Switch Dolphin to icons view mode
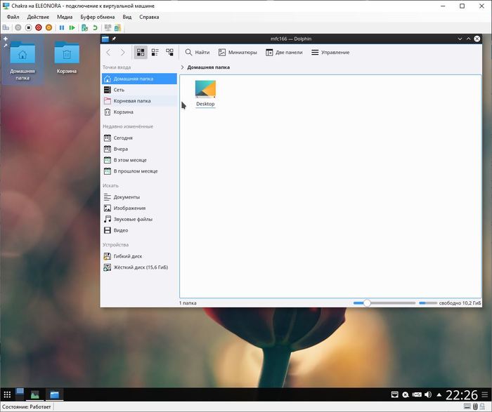Viewport: 492px width, 412px height. 141,52
